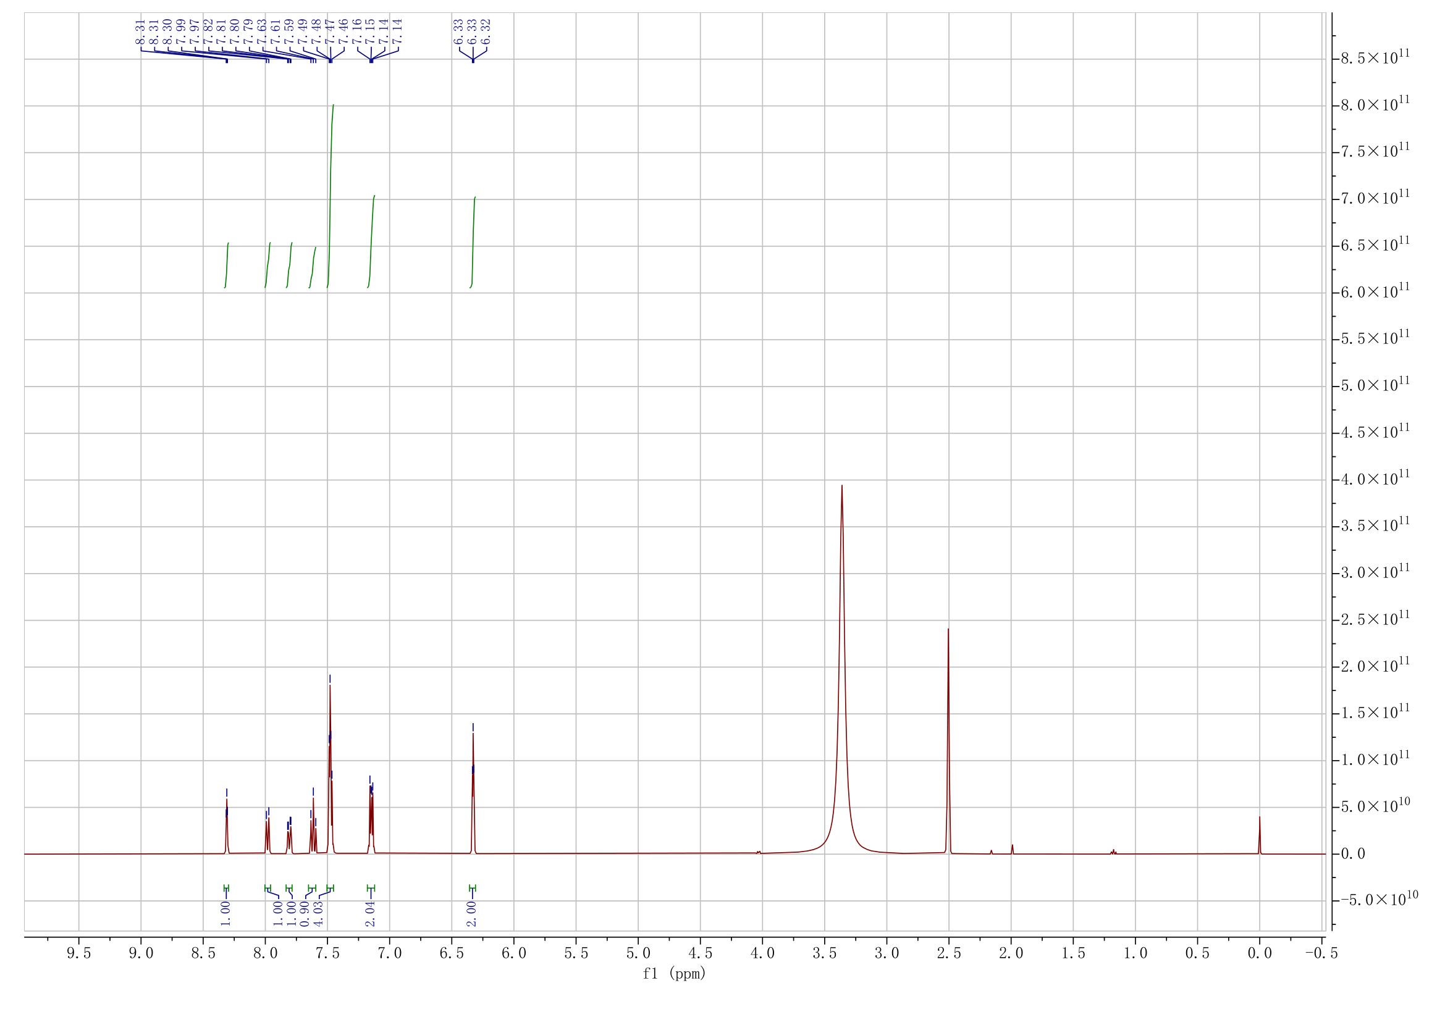Image resolution: width=1445 pixels, height=1009 pixels.
Task: Select the 4.0 tick label on the ppm axis
Action: pyautogui.click(x=762, y=953)
